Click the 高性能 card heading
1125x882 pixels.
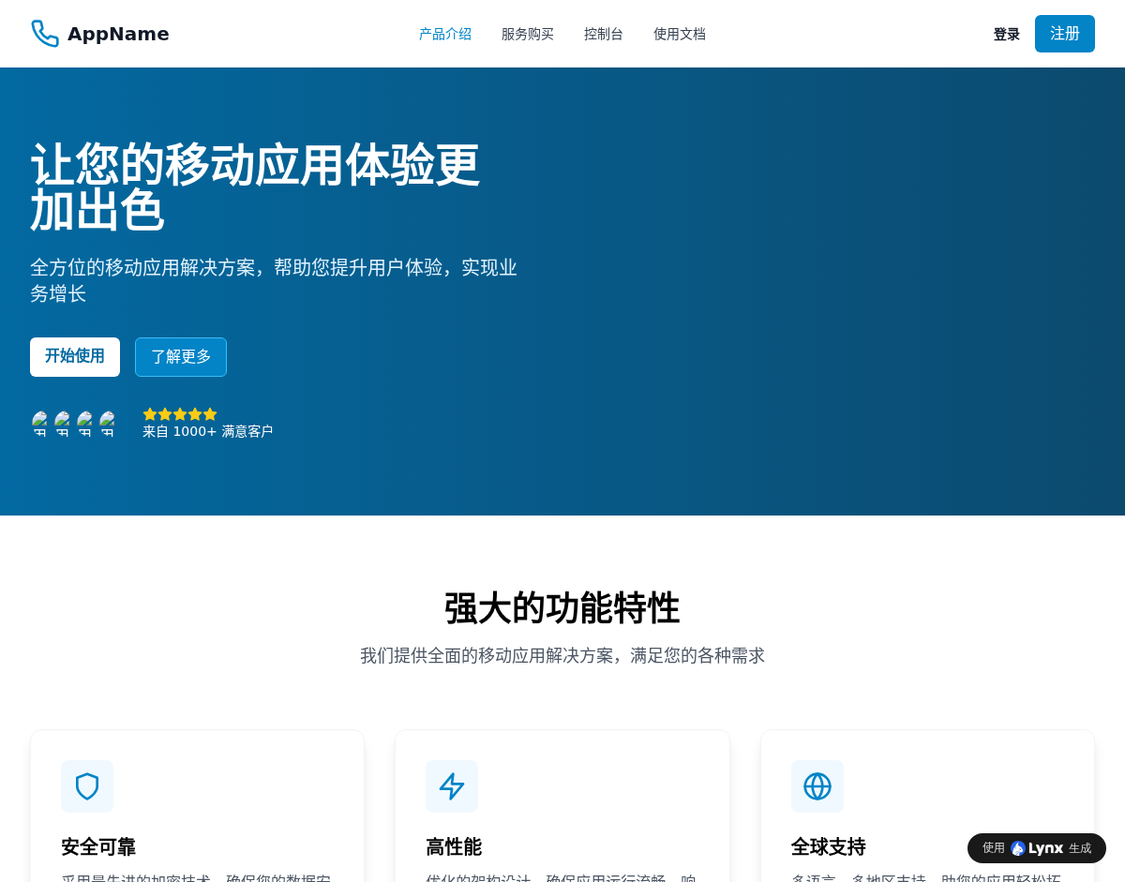454,847
